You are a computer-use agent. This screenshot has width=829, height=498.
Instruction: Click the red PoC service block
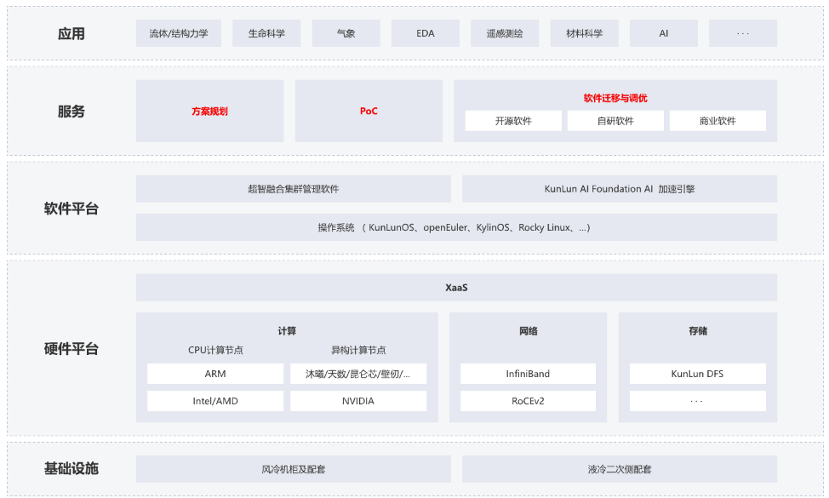369,111
